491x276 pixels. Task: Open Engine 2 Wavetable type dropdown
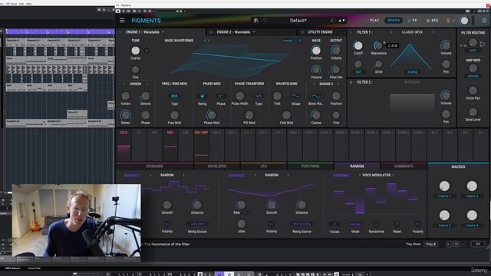236,32
